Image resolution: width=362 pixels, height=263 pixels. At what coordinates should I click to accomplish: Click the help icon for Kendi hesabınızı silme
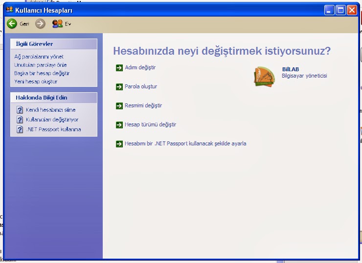[x=20, y=110]
